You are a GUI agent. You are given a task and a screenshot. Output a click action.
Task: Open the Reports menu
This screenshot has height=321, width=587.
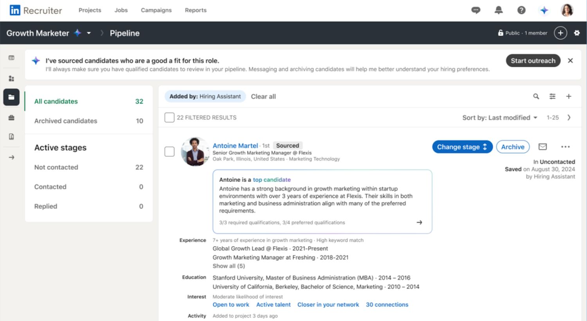(x=196, y=10)
